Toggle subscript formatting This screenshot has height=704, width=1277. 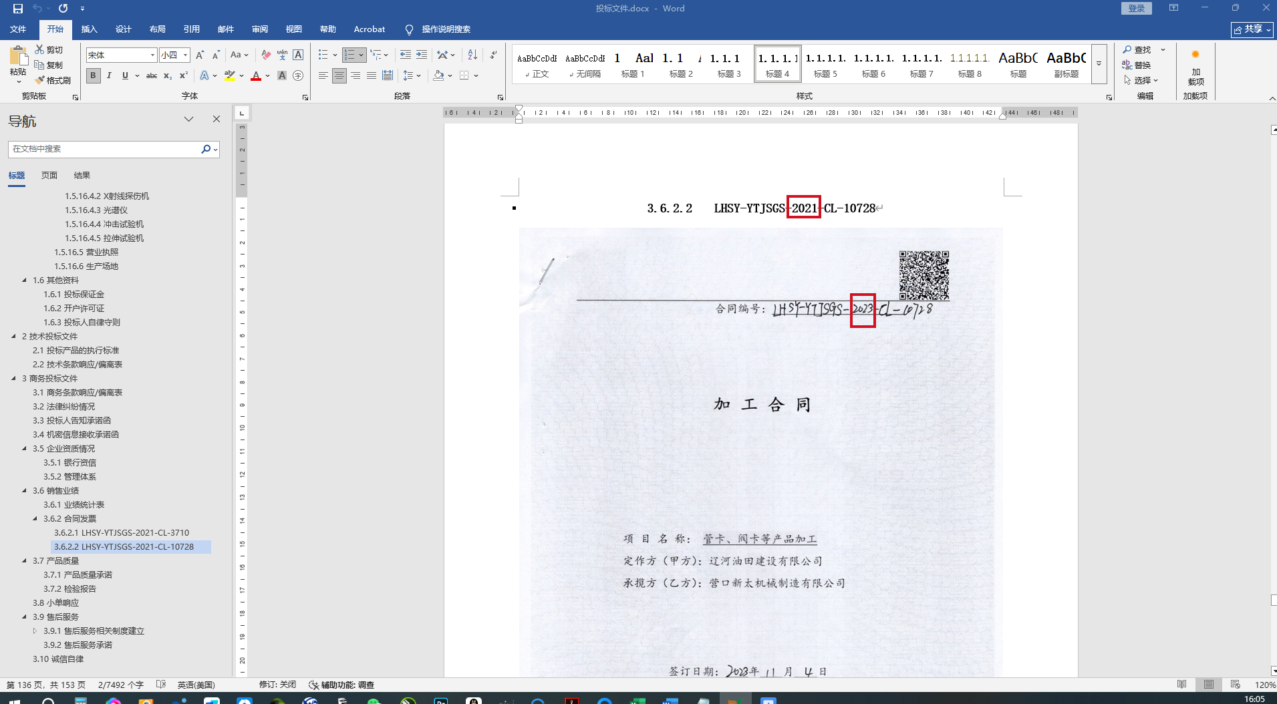point(168,75)
